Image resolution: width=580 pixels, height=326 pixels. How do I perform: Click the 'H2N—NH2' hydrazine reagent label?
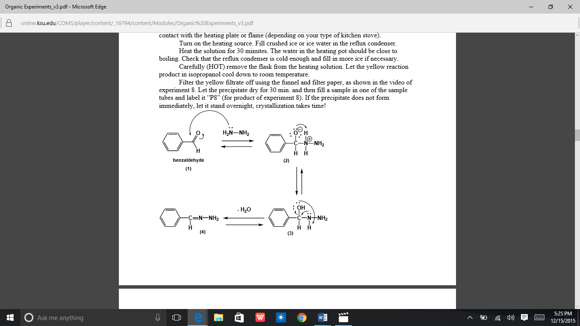click(x=236, y=132)
